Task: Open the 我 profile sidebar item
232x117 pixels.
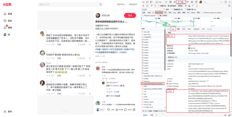Action: tap(7, 35)
